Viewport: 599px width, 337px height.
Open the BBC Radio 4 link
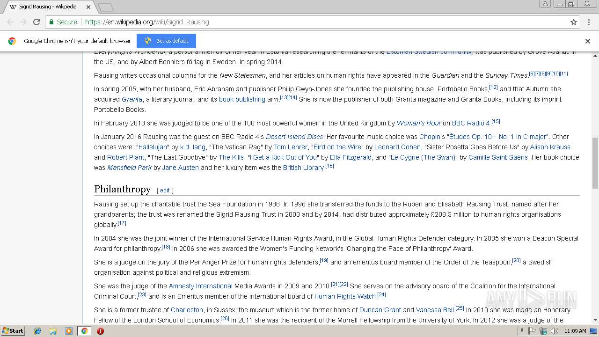coord(471,123)
